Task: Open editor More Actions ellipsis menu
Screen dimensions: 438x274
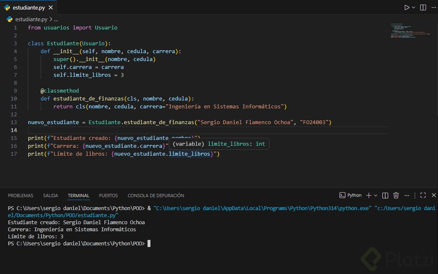Action: click(x=433, y=7)
